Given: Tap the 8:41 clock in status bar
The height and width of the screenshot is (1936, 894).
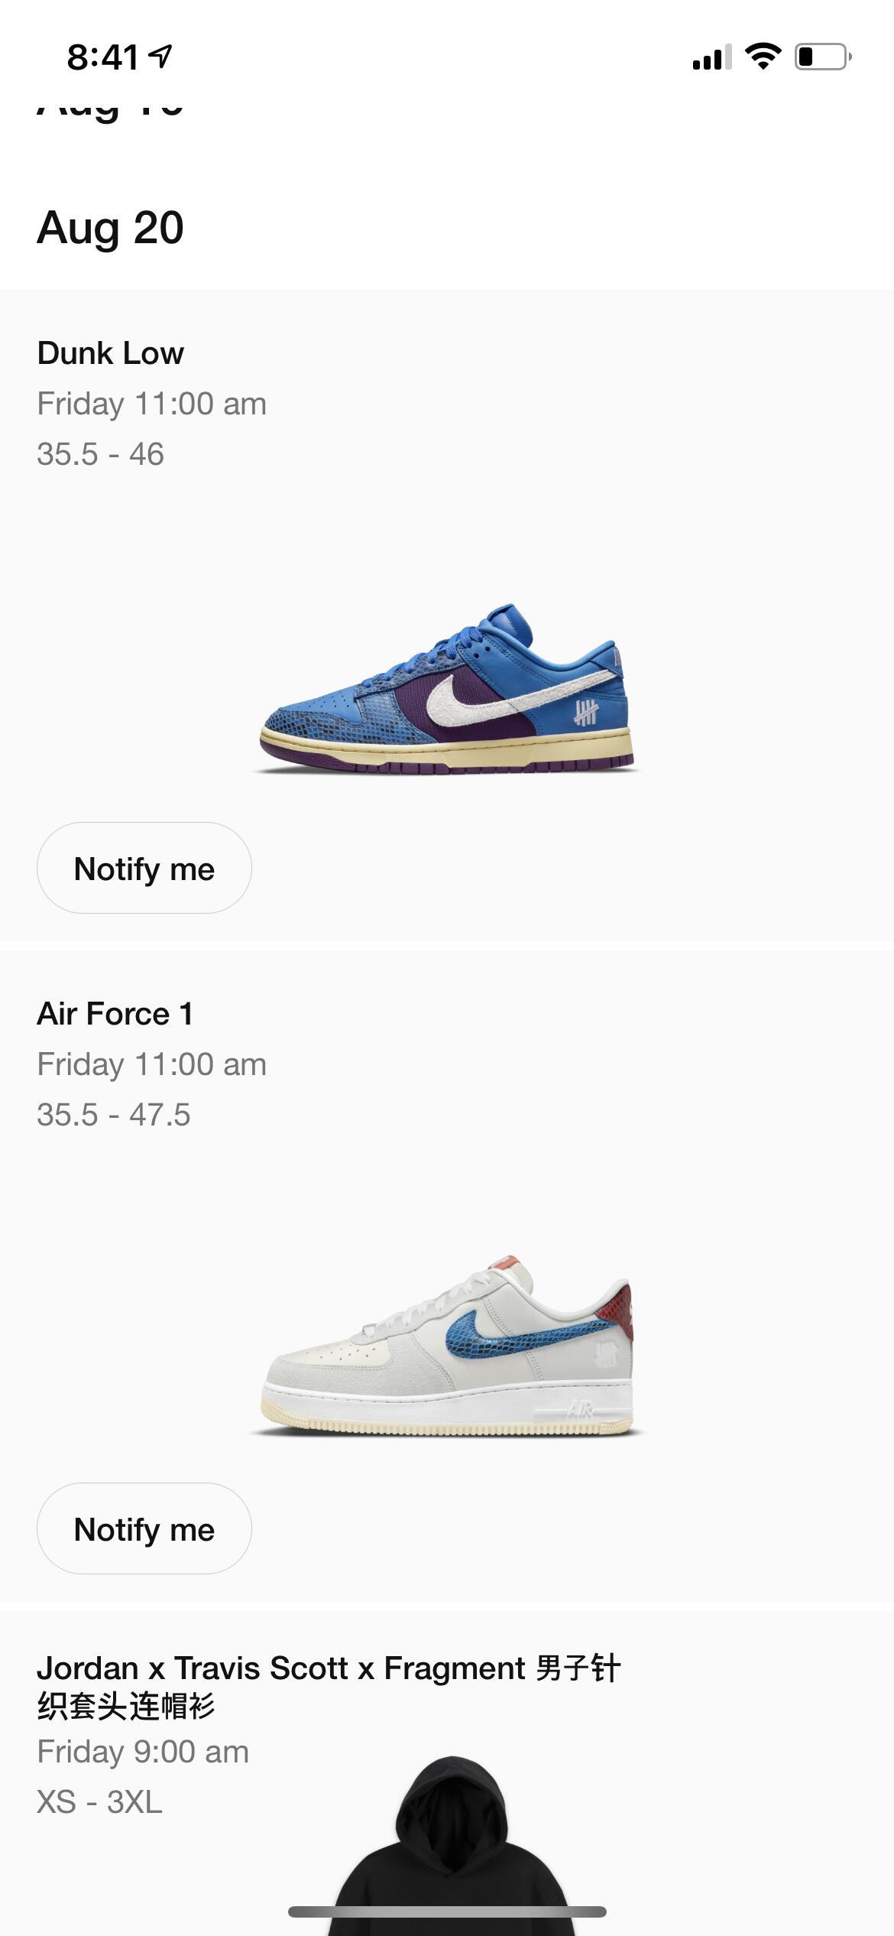Looking at the screenshot, I should point(103,57).
